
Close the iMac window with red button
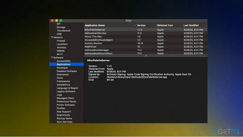pyautogui.click(x=52, y=21)
